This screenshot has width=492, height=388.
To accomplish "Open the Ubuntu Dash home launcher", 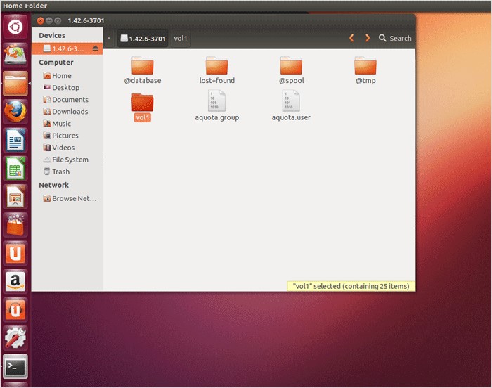I will (15, 27).
